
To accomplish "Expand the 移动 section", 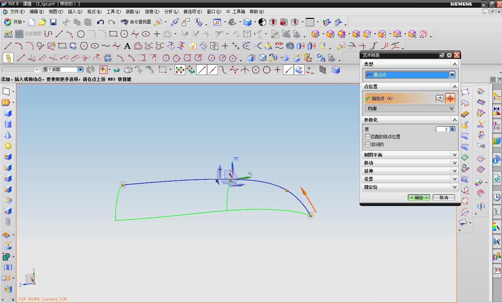I will tap(410, 163).
